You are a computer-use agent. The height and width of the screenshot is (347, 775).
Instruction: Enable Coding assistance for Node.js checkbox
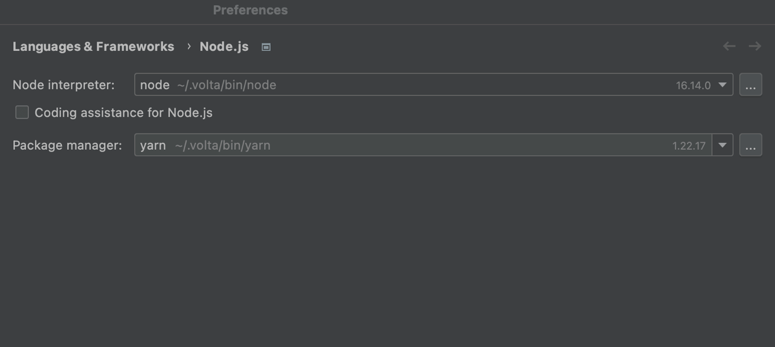click(22, 112)
